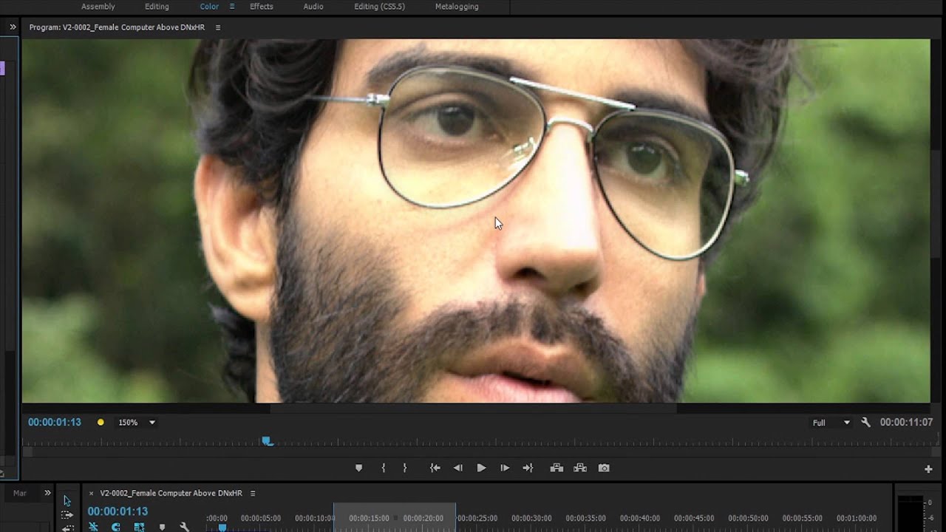
Task: Open the Program monitor panel menu
Action: click(217, 27)
